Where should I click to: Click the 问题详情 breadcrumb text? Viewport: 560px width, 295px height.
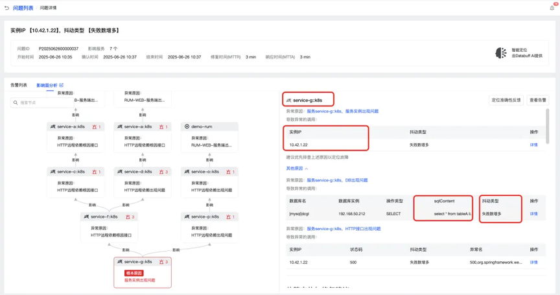pos(48,8)
